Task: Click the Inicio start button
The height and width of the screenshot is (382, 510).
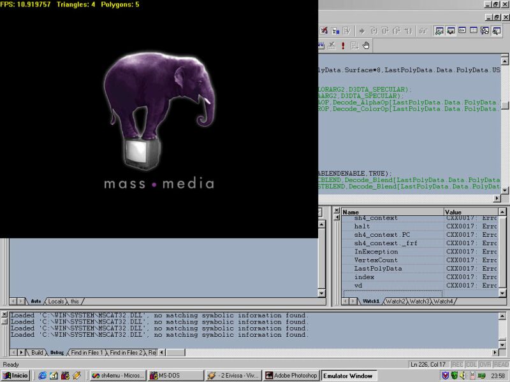Action: (15, 376)
